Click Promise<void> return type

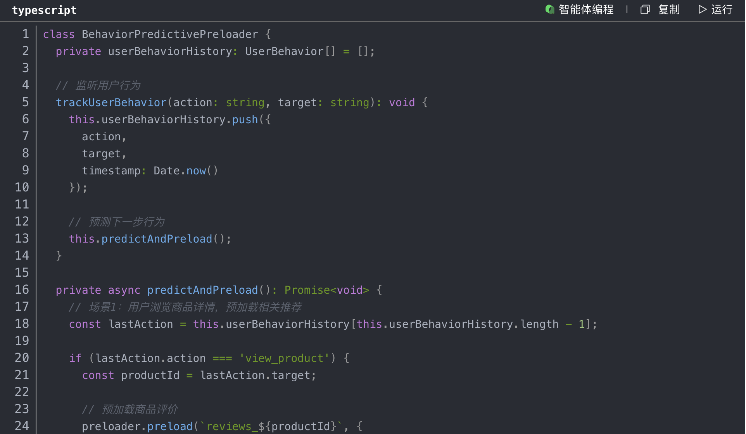326,290
